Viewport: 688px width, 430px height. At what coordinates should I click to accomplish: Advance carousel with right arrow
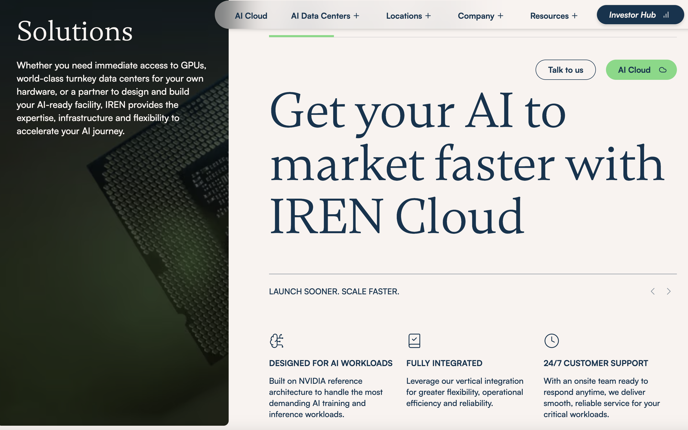(x=669, y=292)
